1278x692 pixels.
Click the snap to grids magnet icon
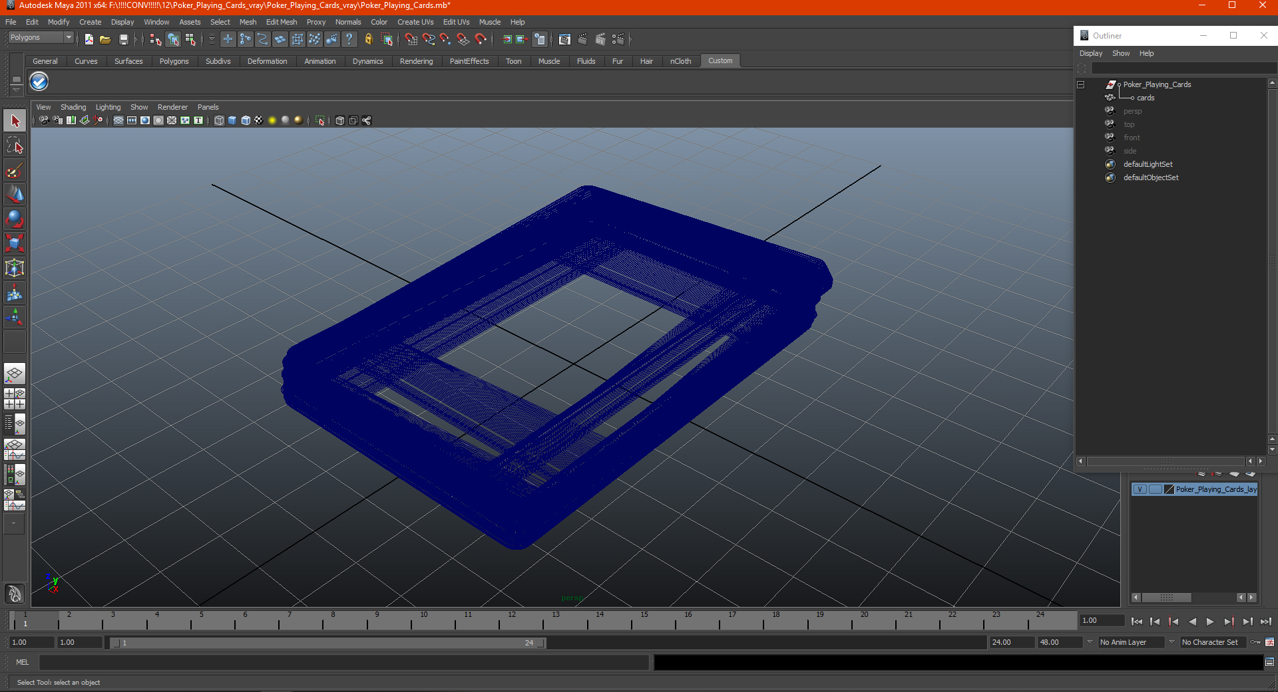coord(411,39)
